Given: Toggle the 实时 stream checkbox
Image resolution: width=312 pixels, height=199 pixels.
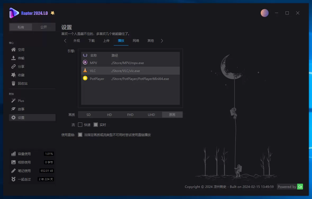Looking at the screenshot, I should click(95, 124).
